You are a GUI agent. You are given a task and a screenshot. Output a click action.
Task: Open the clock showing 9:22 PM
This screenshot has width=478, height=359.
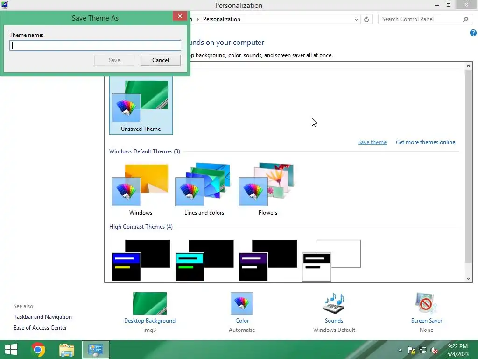[x=457, y=350]
